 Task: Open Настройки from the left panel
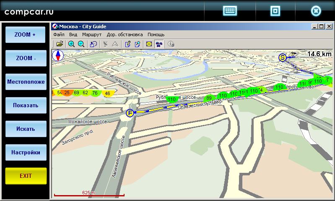click(26, 153)
